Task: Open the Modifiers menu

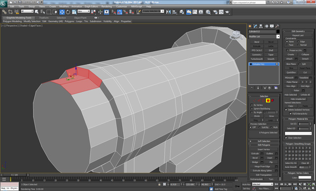Action: (x=64, y=6)
